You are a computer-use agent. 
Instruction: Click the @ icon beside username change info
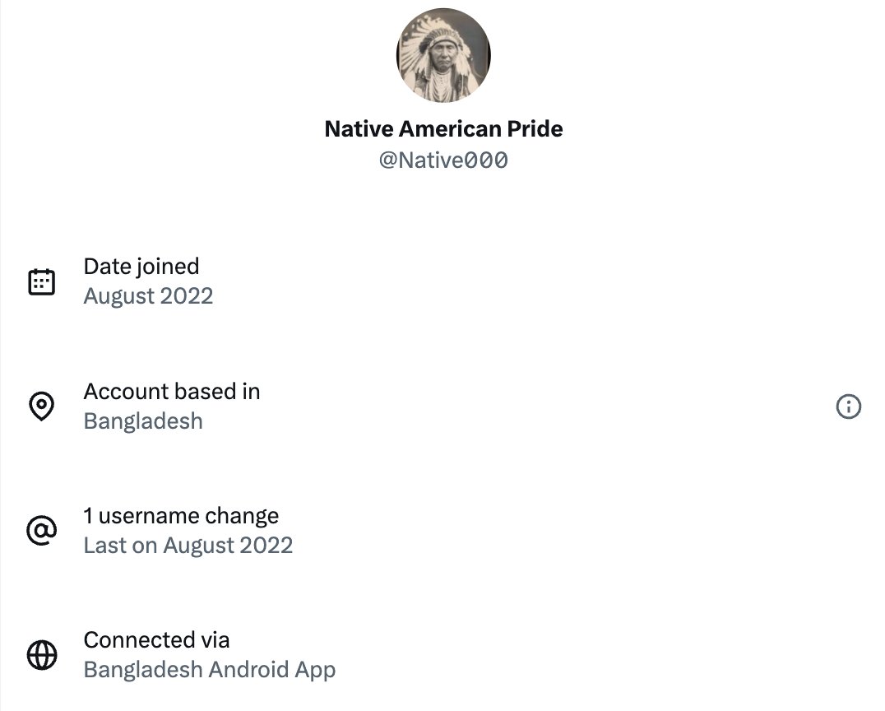(41, 530)
